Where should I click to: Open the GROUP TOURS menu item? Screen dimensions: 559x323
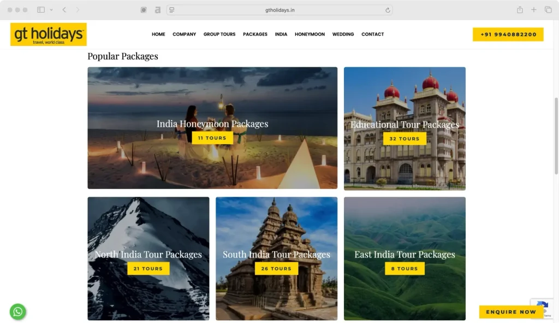[219, 34]
